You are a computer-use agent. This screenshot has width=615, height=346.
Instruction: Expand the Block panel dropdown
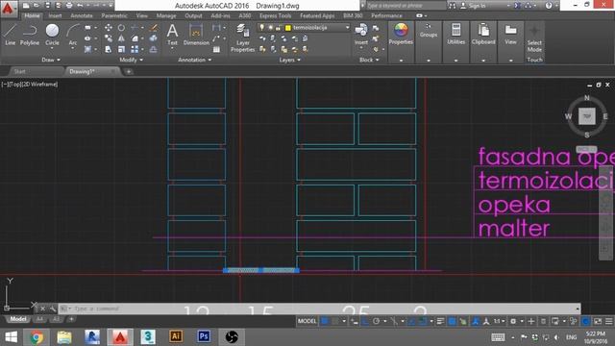click(369, 60)
